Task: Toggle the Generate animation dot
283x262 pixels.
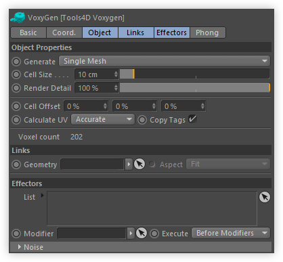Action: pos(16,62)
